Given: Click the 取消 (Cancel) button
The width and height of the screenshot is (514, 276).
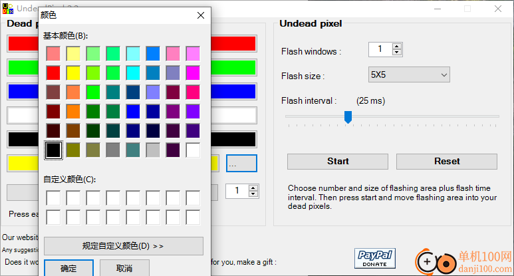Looking at the screenshot, I should pos(124,268).
